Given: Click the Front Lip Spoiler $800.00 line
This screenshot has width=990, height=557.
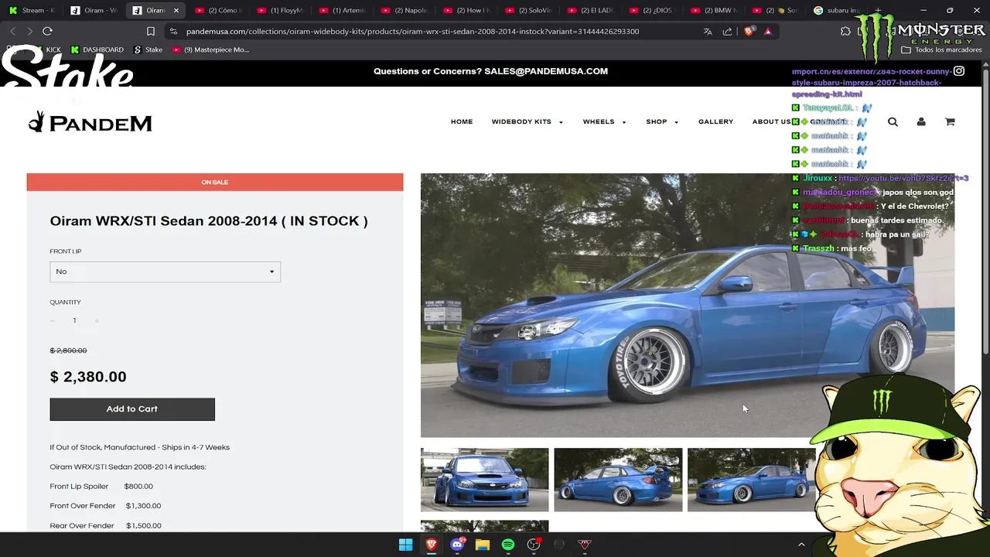Looking at the screenshot, I should pyautogui.click(x=101, y=487).
